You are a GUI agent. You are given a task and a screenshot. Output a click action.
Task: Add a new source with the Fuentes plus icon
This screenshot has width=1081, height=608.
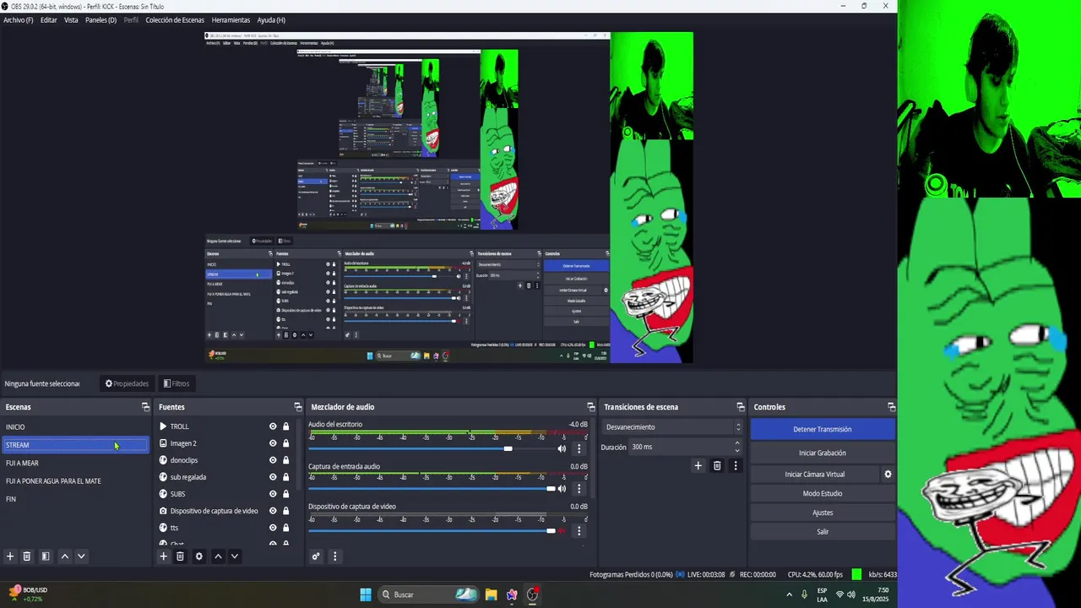tap(164, 556)
